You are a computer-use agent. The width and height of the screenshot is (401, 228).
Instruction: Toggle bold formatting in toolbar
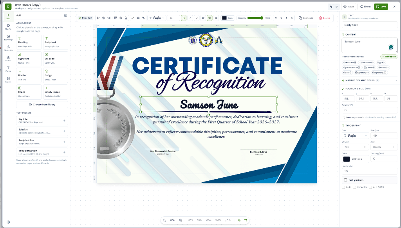tap(184, 18)
